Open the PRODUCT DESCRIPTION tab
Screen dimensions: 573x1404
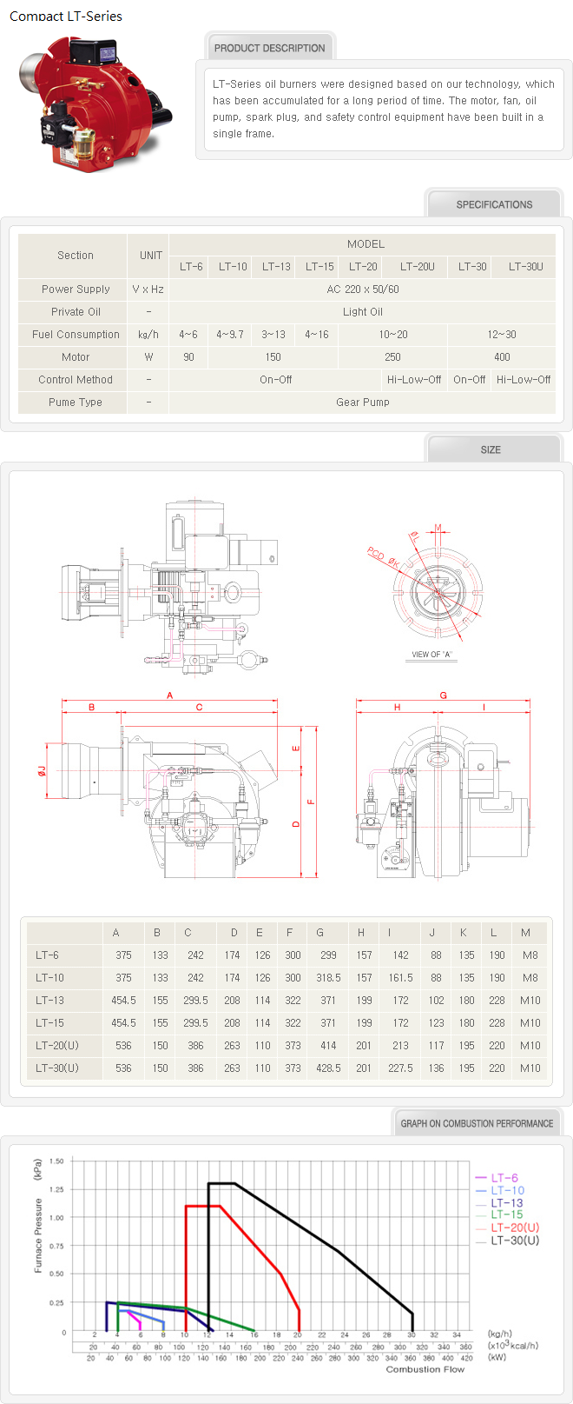pyautogui.click(x=270, y=48)
